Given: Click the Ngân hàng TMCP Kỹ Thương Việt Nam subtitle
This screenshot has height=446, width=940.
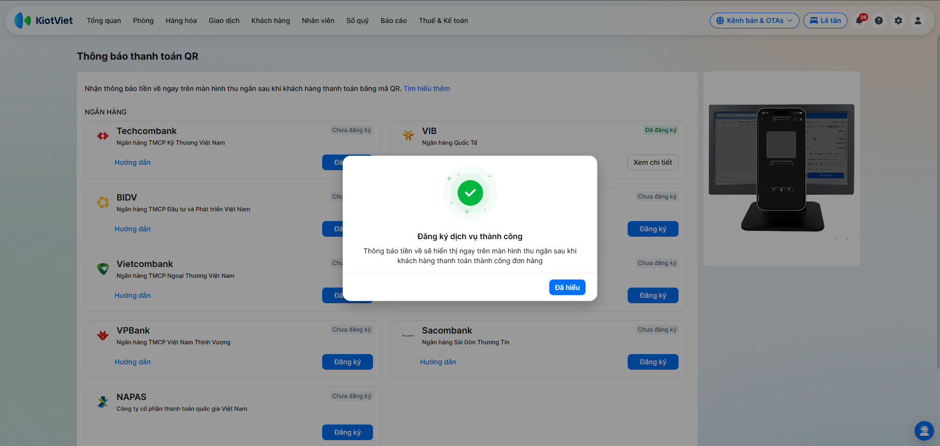Looking at the screenshot, I should (171, 143).
